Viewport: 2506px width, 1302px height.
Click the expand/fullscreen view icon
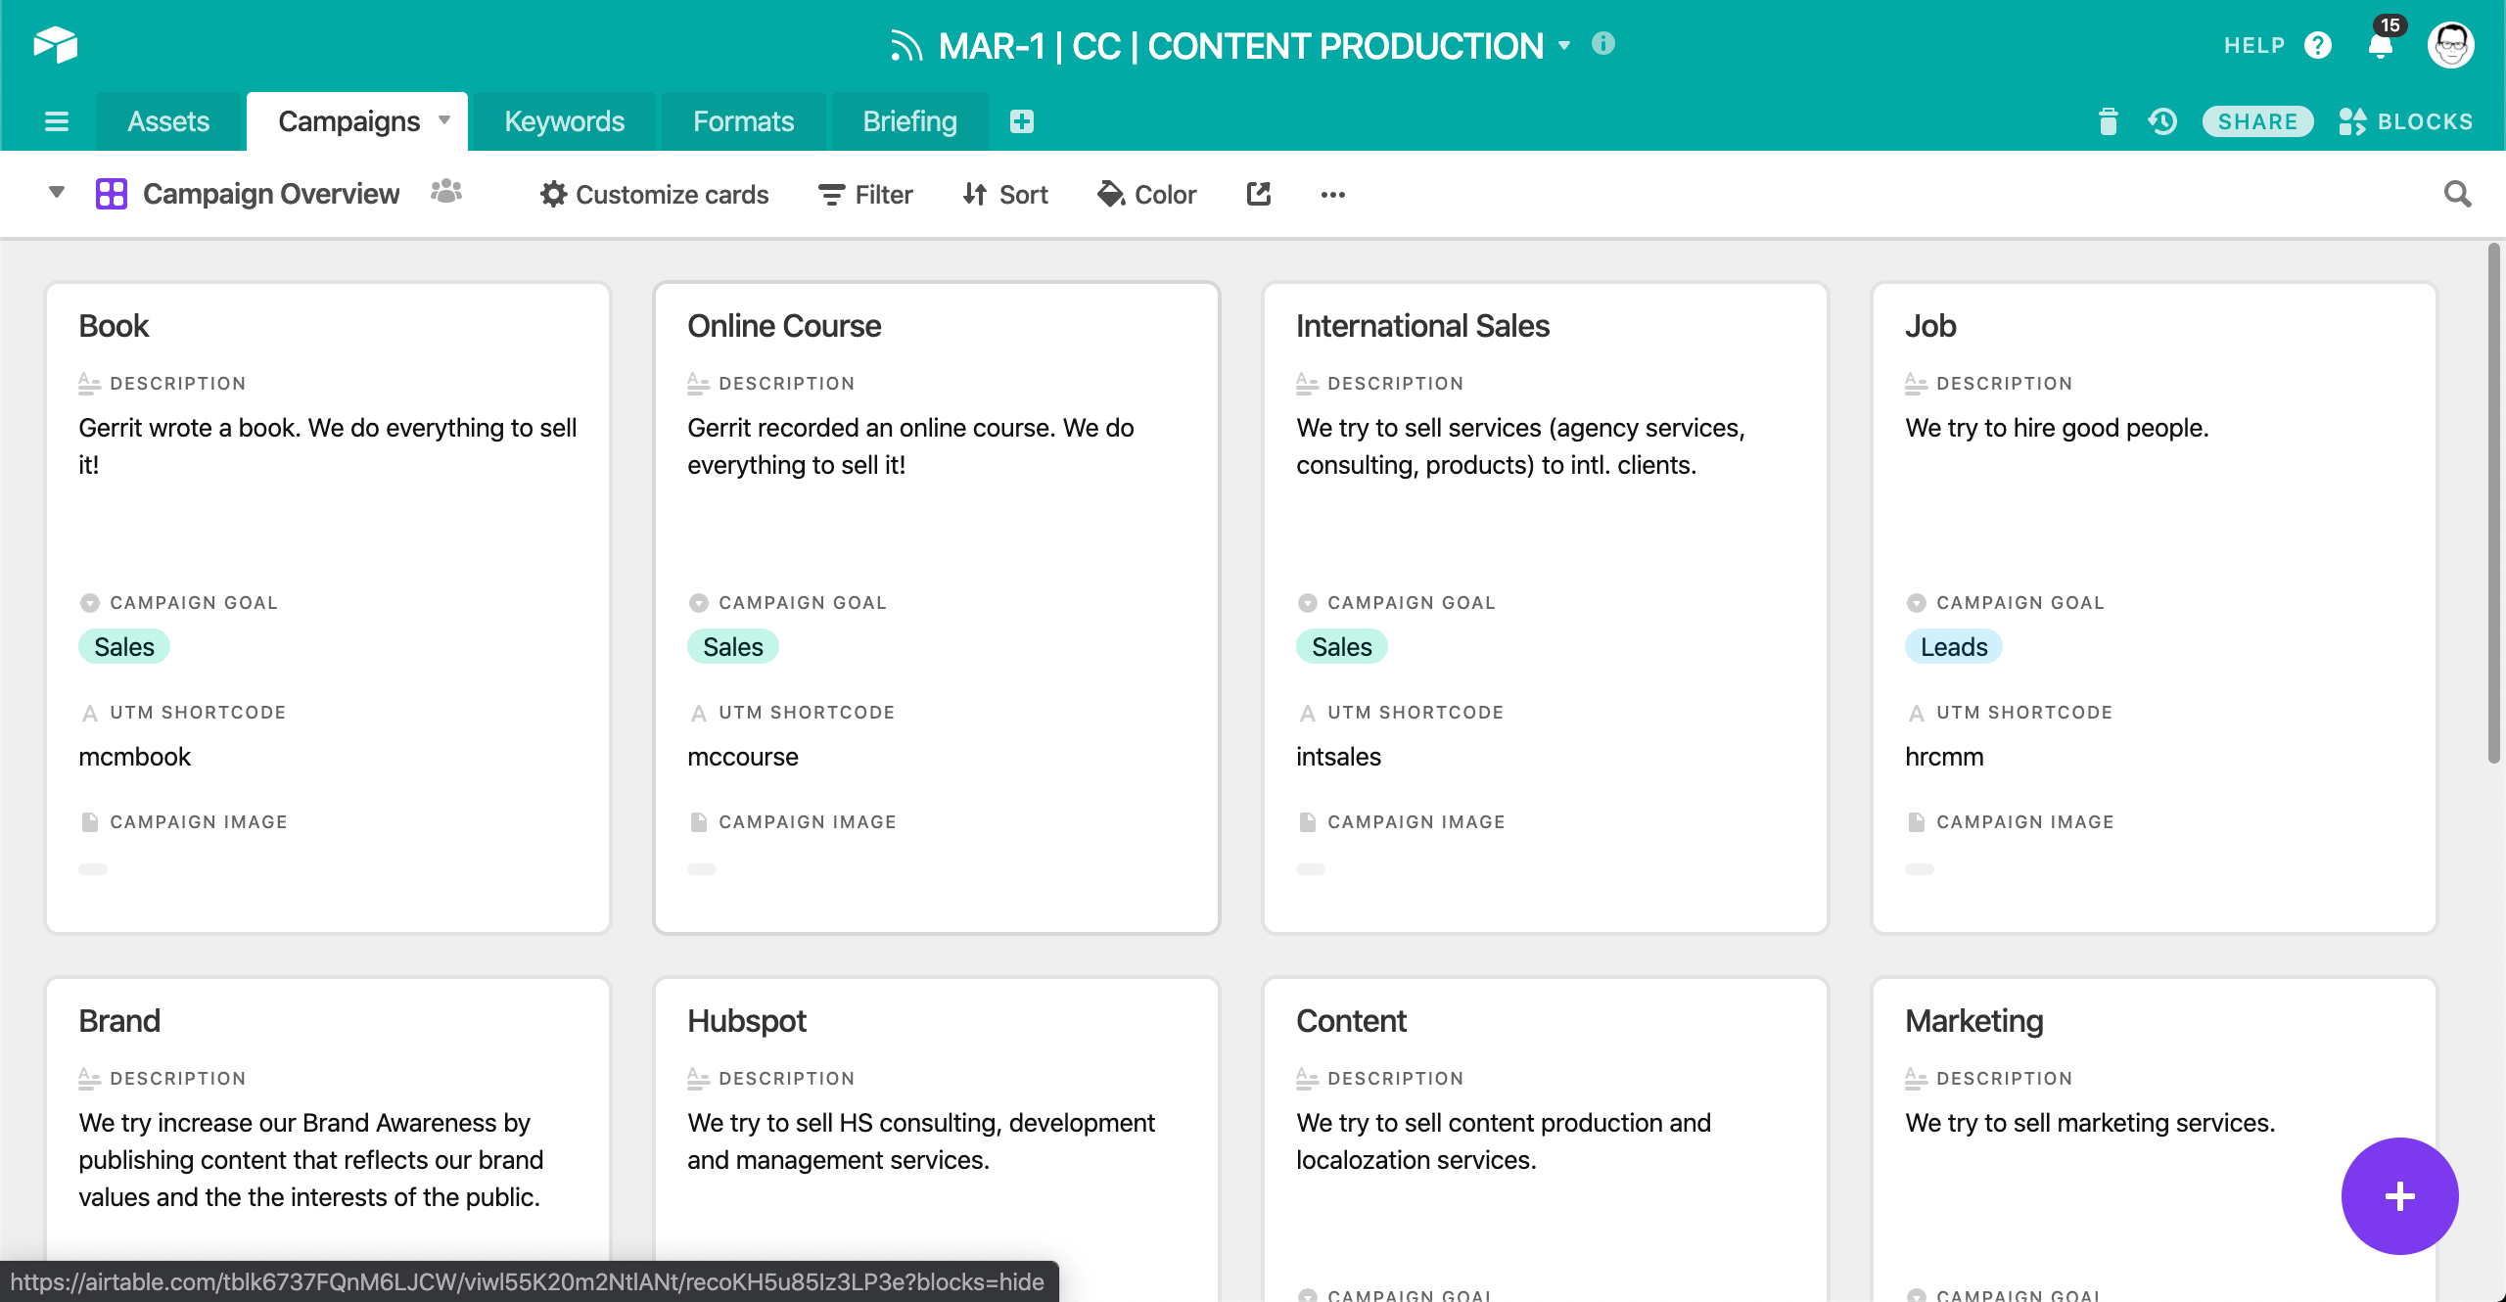(1260, 194)
